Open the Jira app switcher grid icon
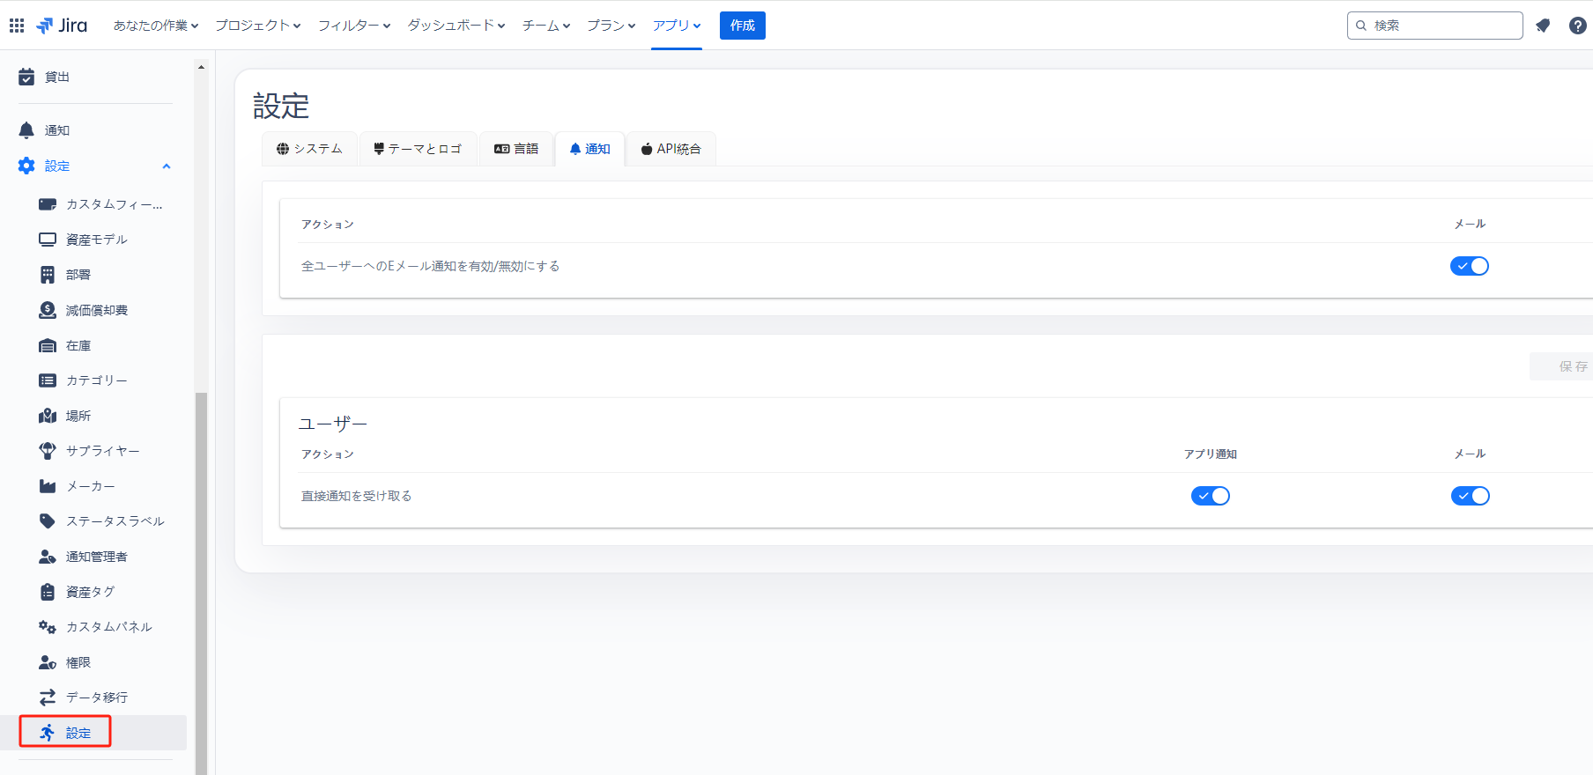1593x775 pixels. pos(17,26)
